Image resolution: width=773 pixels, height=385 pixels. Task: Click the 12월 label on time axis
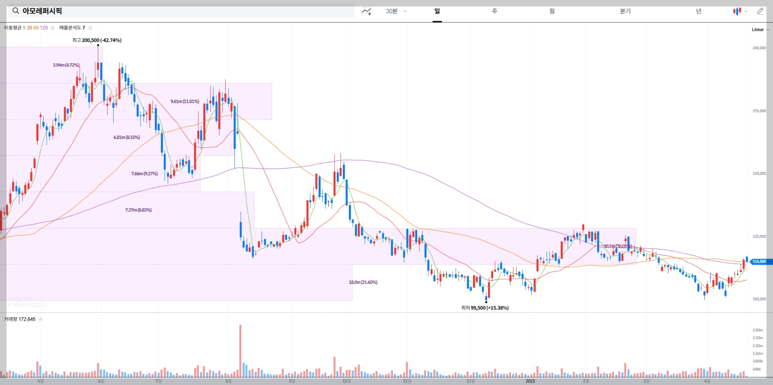pyautogui.click(x=470, y=381)
